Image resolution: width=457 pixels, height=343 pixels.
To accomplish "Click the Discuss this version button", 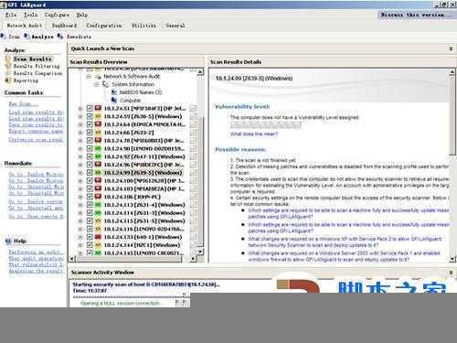I will [x=417, y=15].
